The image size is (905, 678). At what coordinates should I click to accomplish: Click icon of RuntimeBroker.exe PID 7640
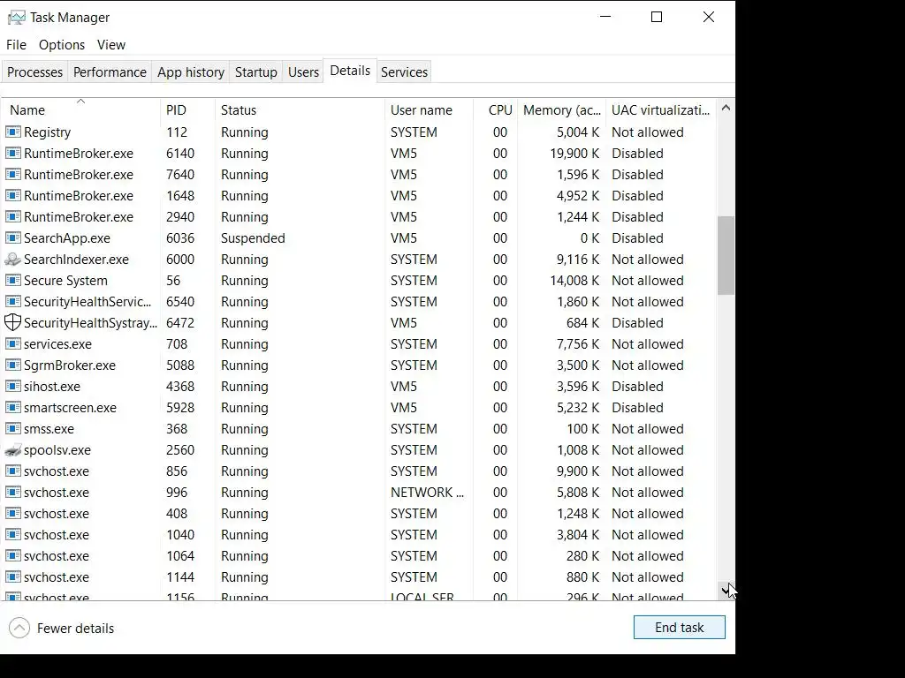coord(13,174)
